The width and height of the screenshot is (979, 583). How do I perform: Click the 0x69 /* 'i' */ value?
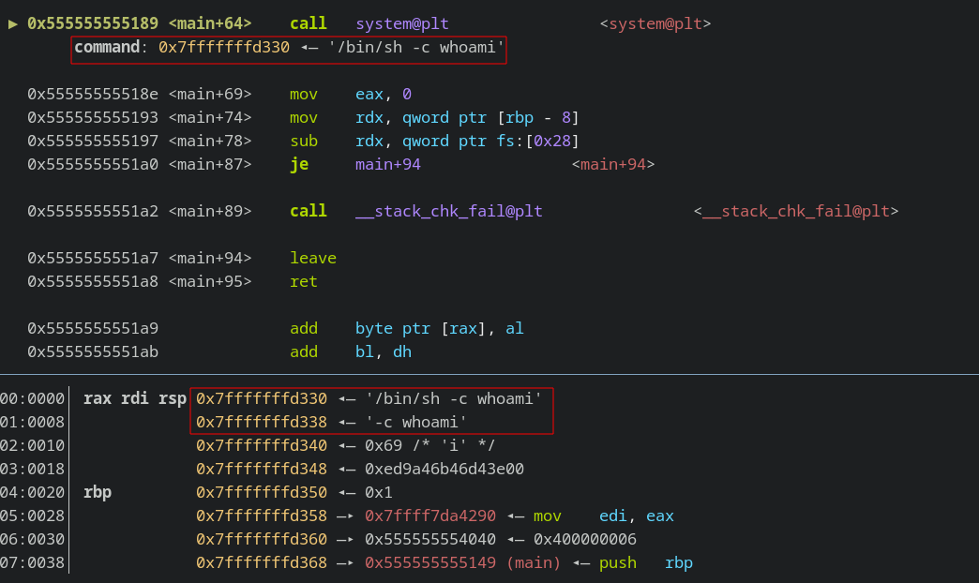pyautogui.click(x=430, y=445)
